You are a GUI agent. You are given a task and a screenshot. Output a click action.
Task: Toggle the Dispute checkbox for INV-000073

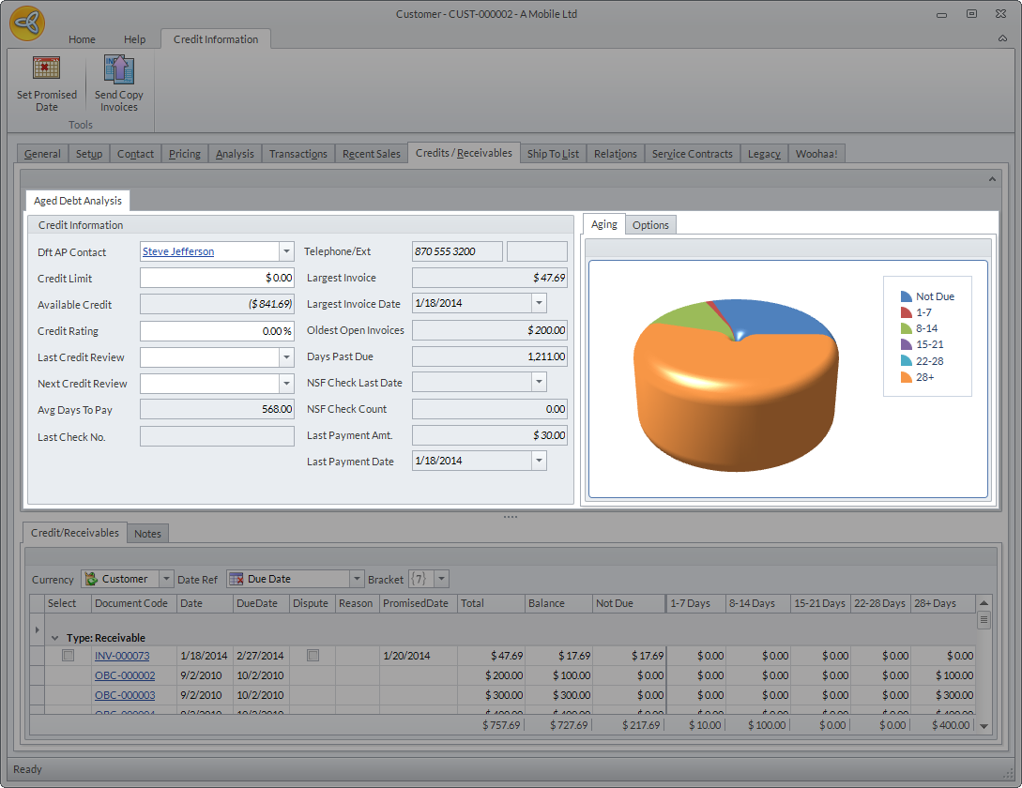[313, 656]
